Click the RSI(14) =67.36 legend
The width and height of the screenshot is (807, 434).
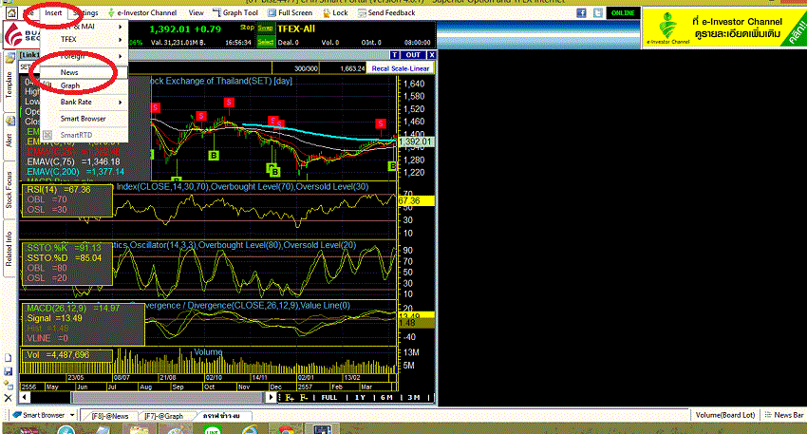[59, 189]
